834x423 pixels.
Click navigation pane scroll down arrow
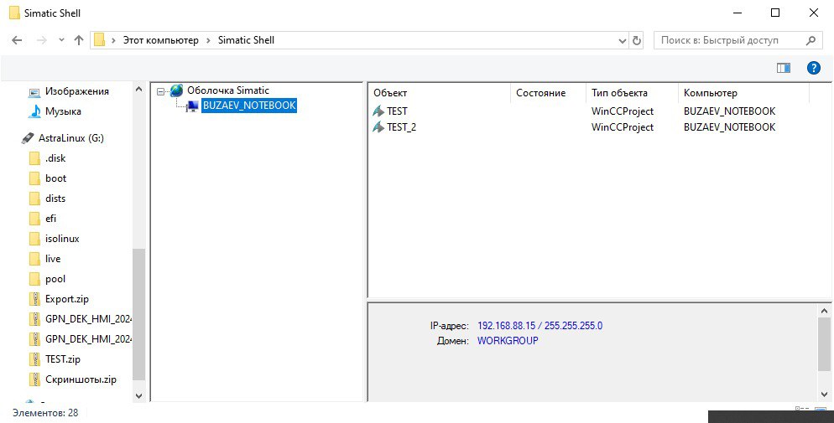tap(138, 395)
